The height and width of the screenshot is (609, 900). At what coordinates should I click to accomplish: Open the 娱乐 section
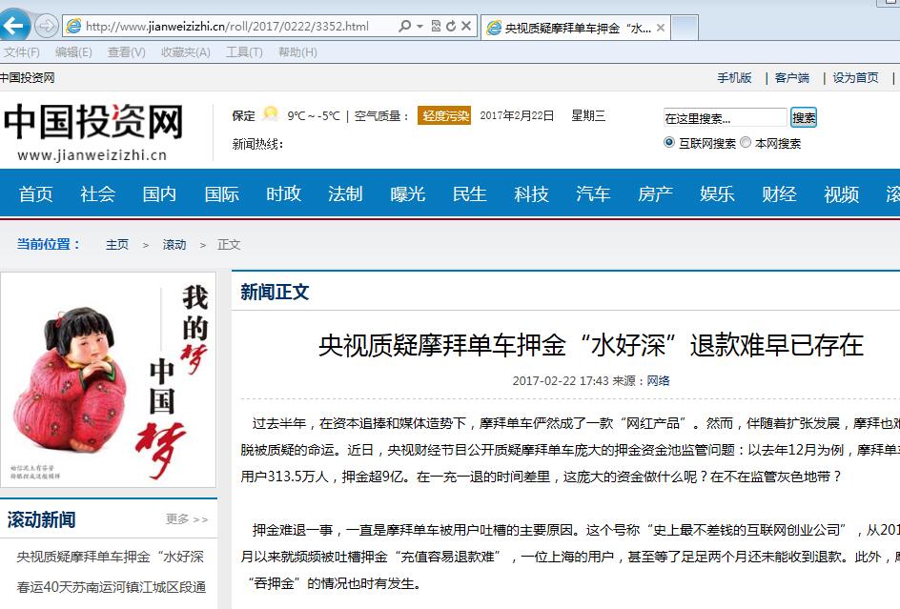click(x=718, y=194)
